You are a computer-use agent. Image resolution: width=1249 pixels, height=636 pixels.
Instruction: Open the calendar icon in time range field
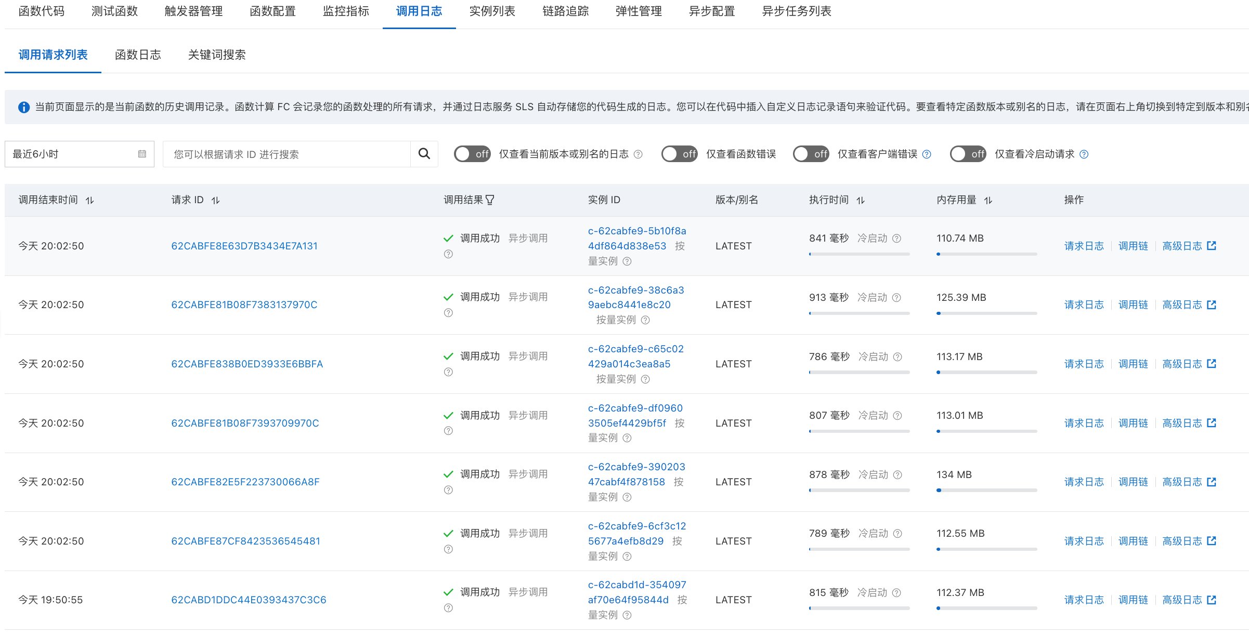[x=142, y=154]
